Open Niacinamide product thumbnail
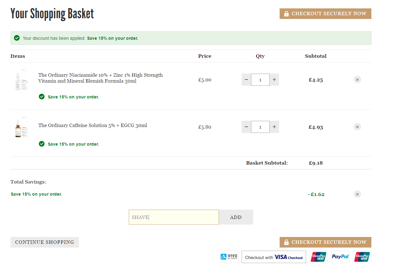This screenshot has height=273, width=414. click(21, 80)
